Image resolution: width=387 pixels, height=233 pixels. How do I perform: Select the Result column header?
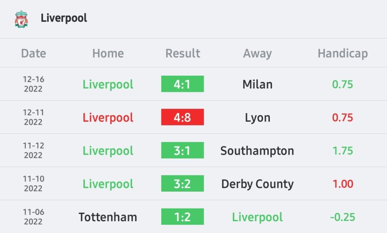[x=183, y=53]
